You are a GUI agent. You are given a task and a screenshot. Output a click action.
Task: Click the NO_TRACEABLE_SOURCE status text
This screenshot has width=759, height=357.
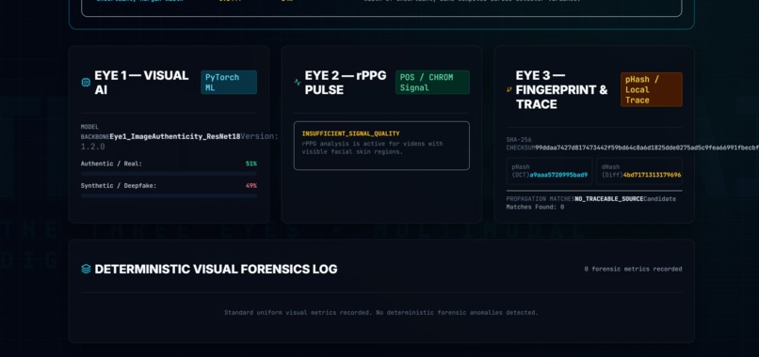[609, 199]
